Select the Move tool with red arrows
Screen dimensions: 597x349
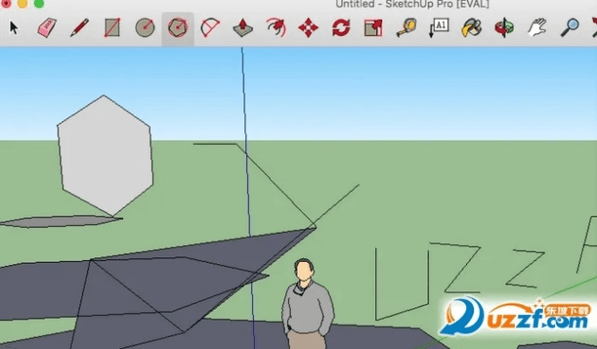click(x=308, y=28)
